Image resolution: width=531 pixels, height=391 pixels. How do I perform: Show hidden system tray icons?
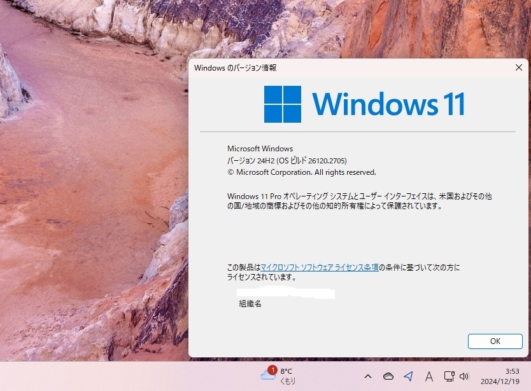point(368,376)
